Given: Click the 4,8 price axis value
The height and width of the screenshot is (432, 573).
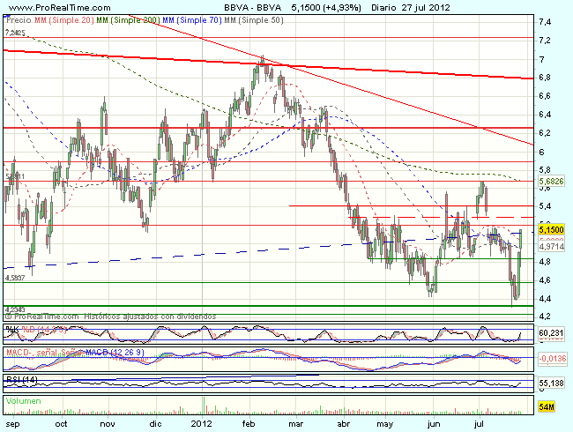Looking at the screenshot, I should (x=544, y=262).
